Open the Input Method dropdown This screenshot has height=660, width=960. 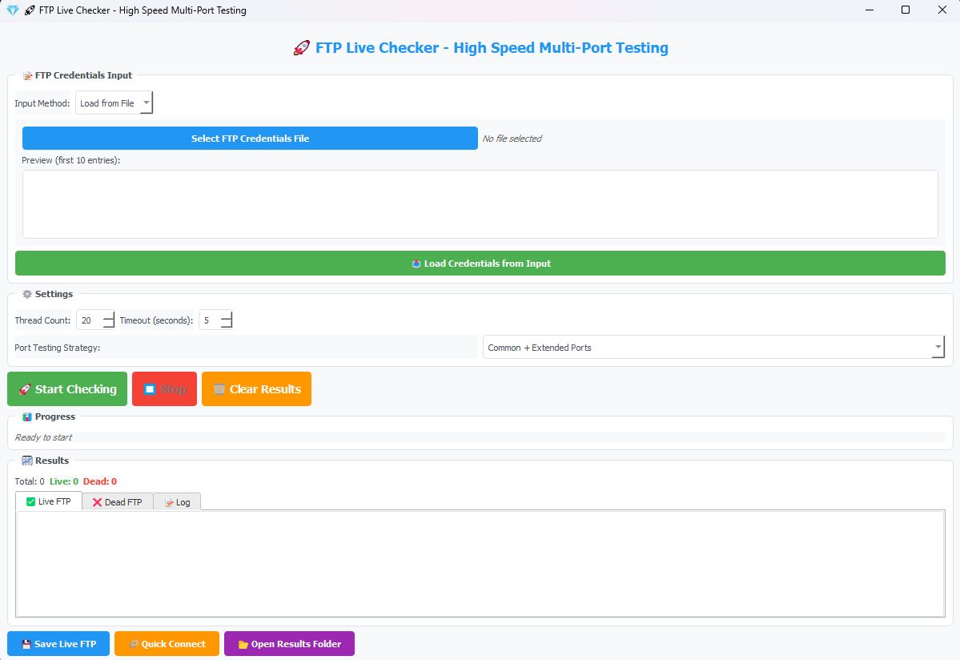tap(114, 103)
